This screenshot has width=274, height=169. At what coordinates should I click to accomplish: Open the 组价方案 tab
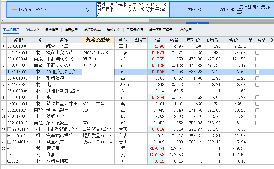pos(114,31)
